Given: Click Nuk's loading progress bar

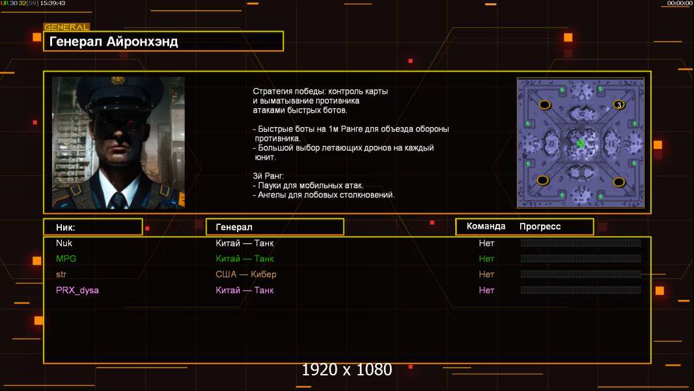Looking at the screenshot, I should click(581, 242).
